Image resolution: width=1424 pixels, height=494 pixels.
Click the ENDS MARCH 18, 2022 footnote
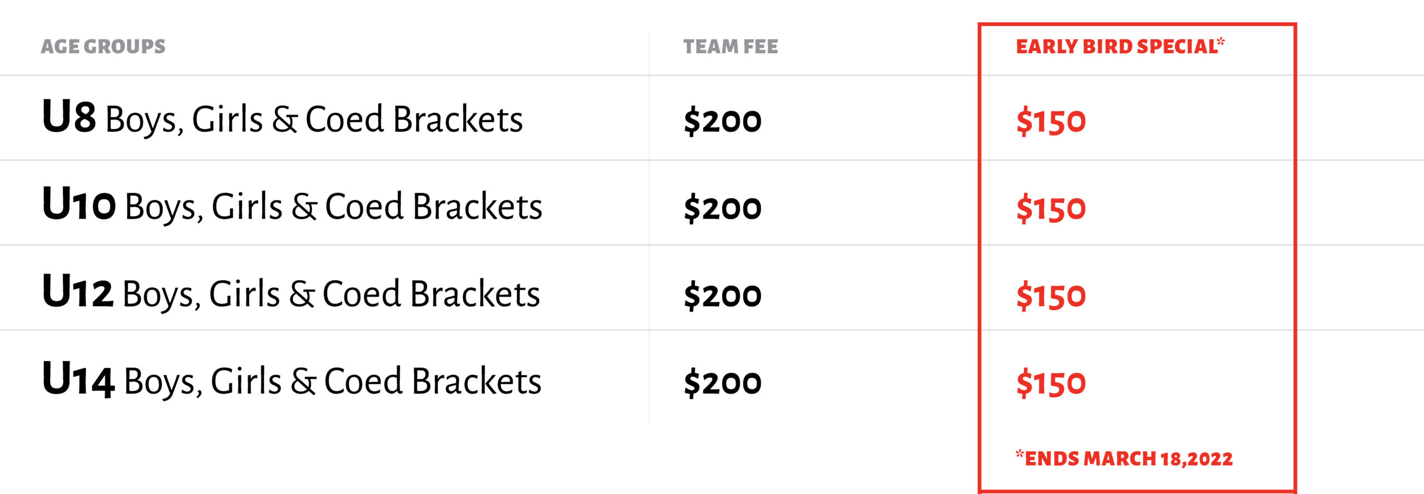[1124, 458]
